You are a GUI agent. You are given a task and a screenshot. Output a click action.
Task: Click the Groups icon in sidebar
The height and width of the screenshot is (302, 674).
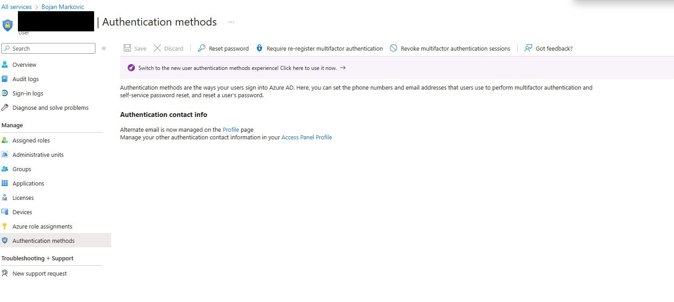point(5,169)
